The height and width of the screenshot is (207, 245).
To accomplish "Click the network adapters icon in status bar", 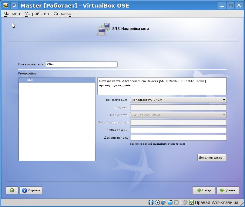I will [163, 202].
